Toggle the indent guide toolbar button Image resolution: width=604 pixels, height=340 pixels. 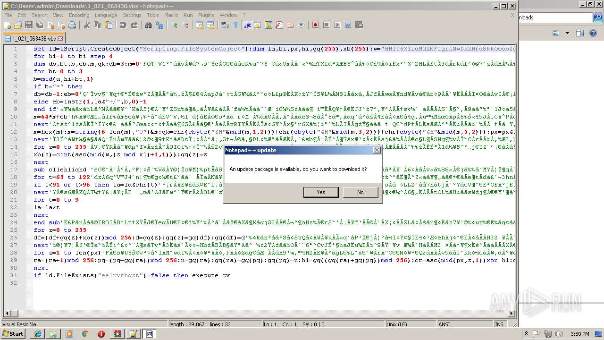(x=247, y=25)
